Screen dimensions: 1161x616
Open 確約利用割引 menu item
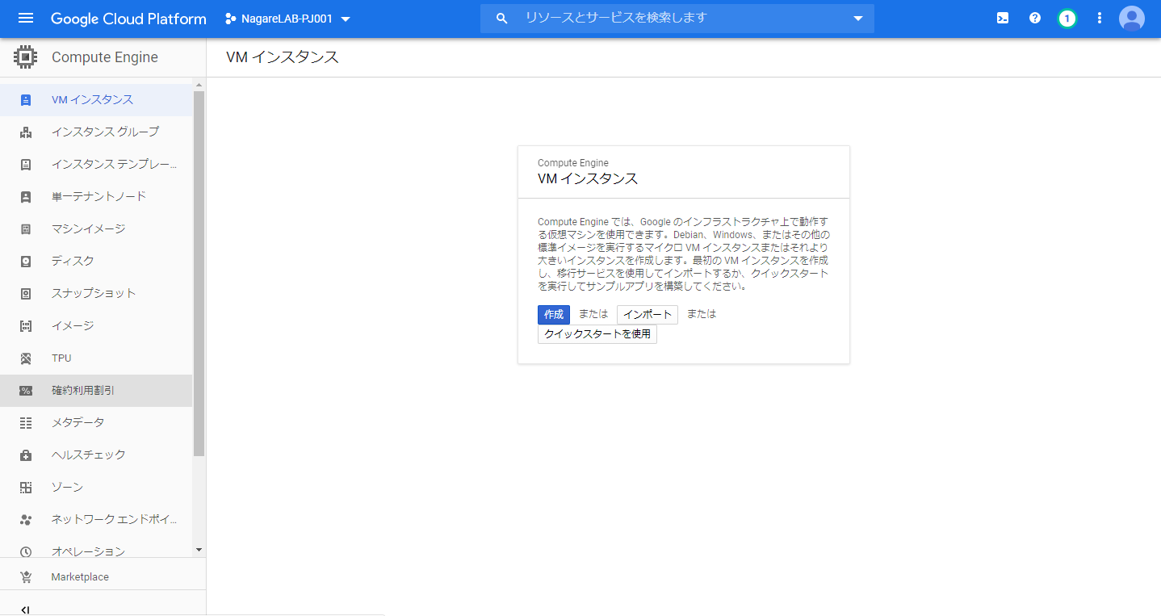pos(96,391)
